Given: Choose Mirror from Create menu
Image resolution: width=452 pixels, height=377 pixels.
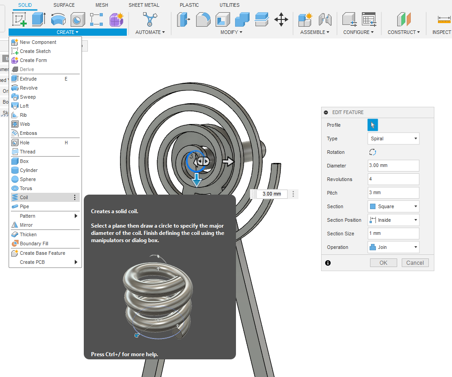Looking at the screenshot, I should coord(45,225).
